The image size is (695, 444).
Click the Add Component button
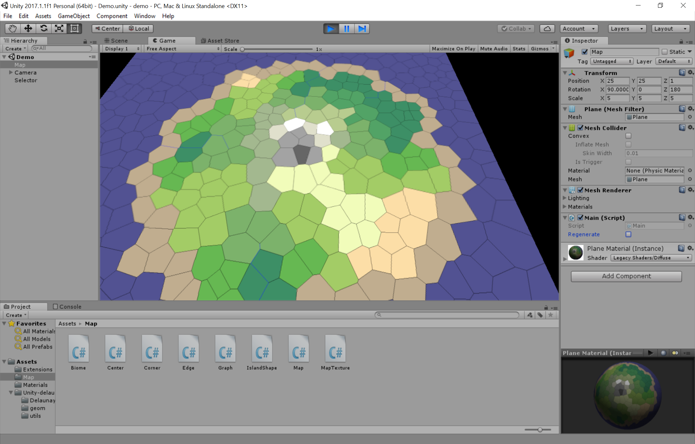[x=626, y=276]
